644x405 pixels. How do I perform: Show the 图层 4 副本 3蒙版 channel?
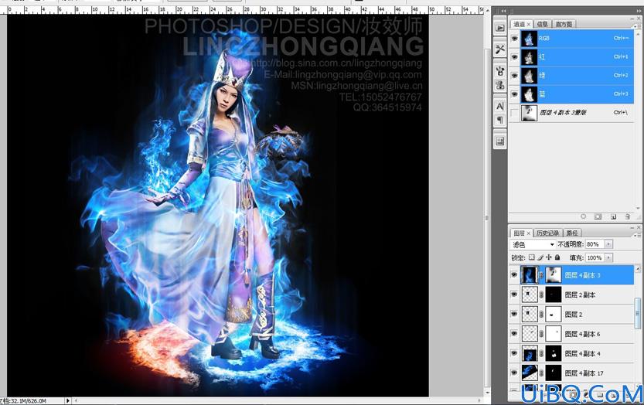pos(514,113)
